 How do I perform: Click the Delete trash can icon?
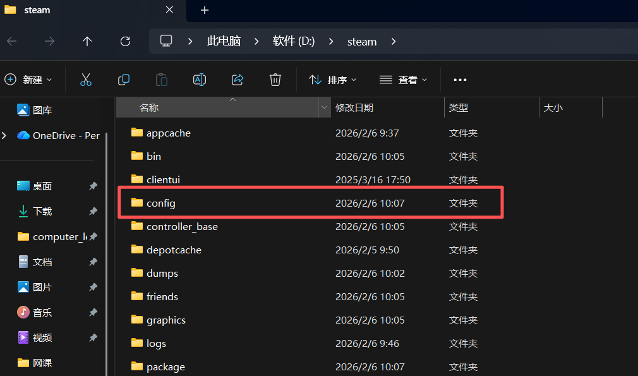(275, 80)
